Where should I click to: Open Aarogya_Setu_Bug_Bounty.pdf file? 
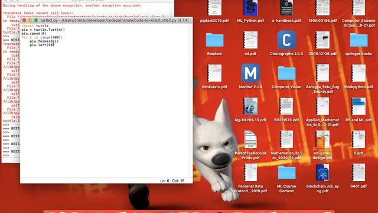coord(322,73)
